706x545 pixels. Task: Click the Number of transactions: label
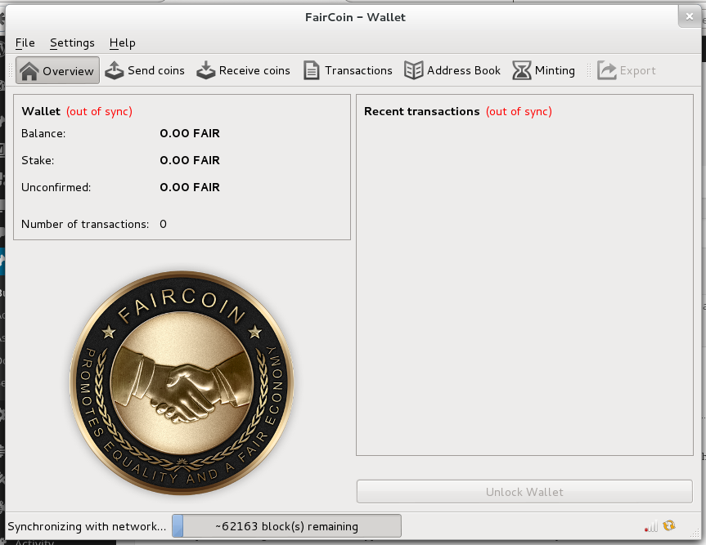coord(85,224)
